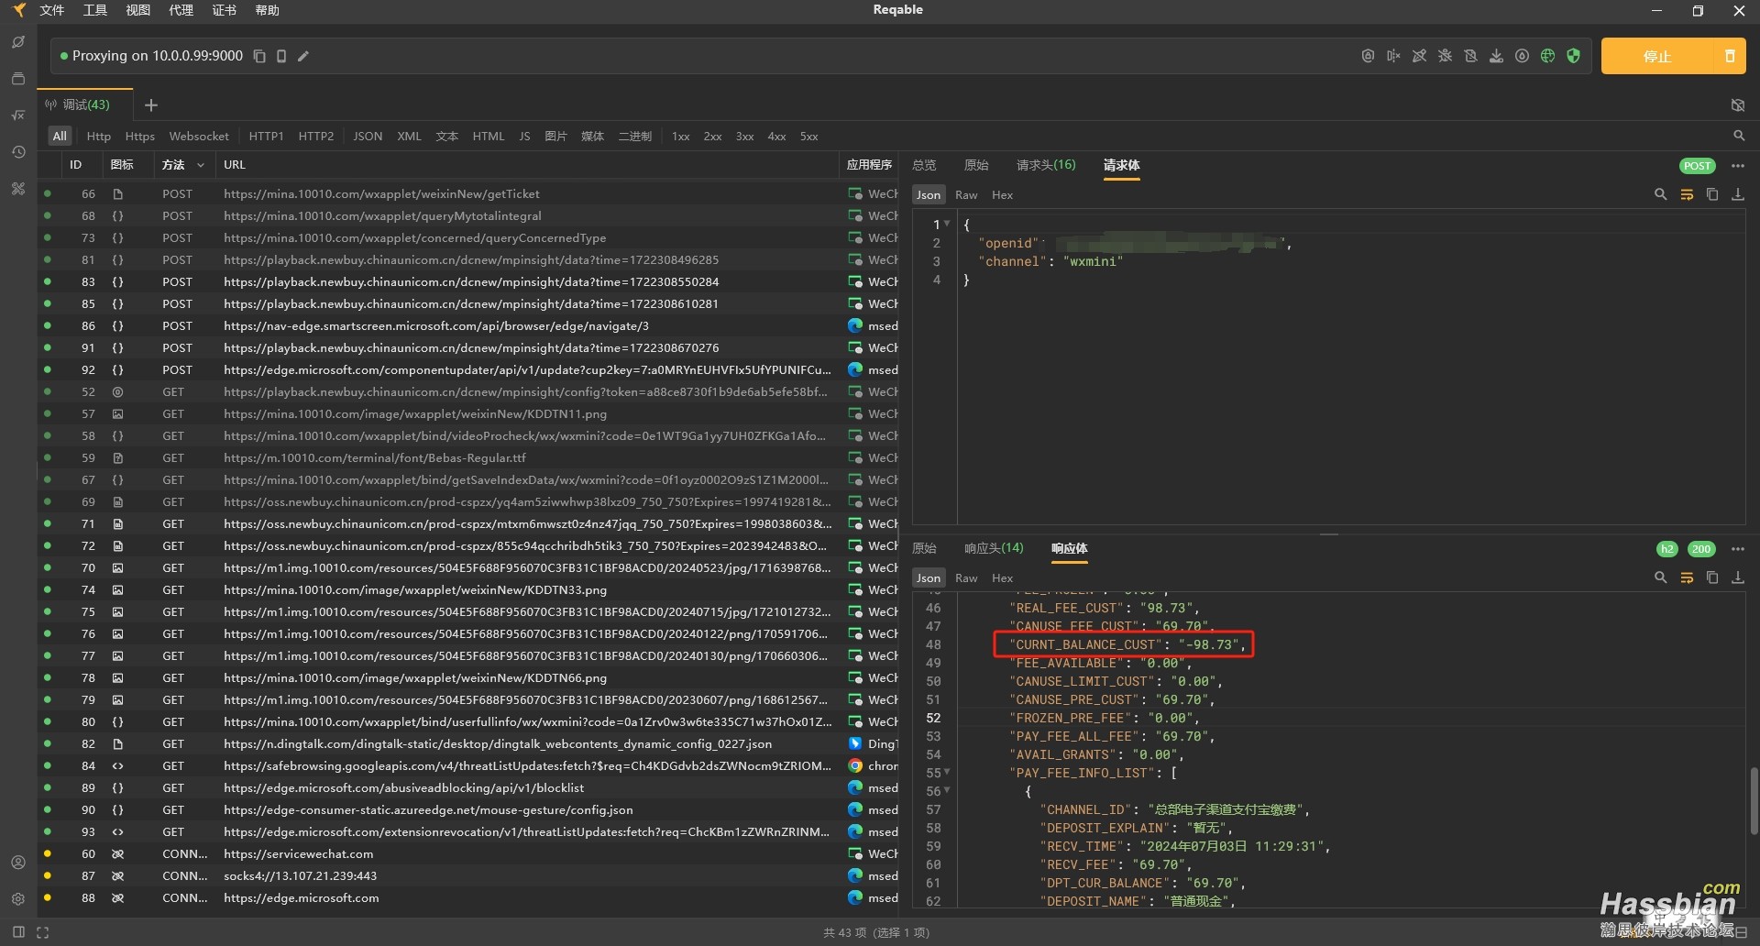Viewport: 1760px width, 946px height.
Task: Open the 文件 menu
Action: tap(52, 10)
